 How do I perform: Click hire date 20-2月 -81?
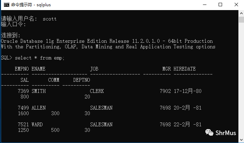pyautogui.click(x=188, y=108)
